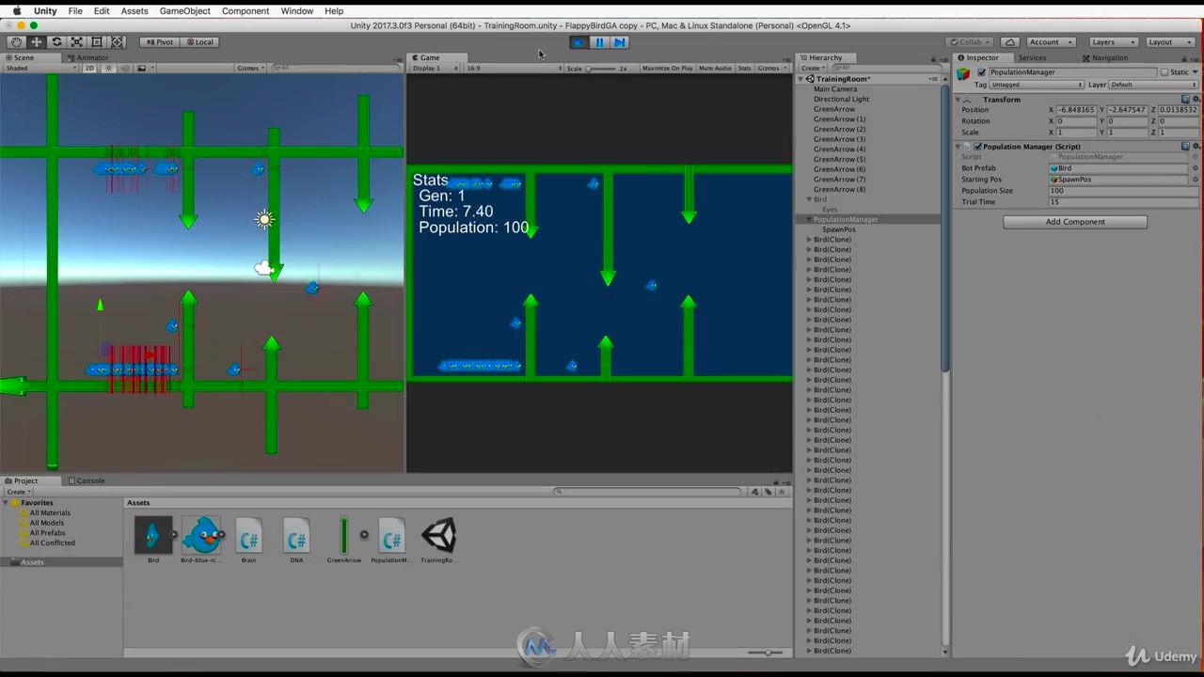Click the Play button

point(578,42)
